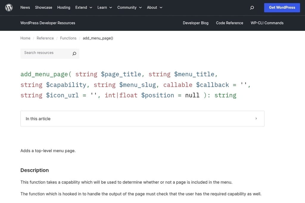
Task: Click the WordPress logo icon
Action: [9, 7]
